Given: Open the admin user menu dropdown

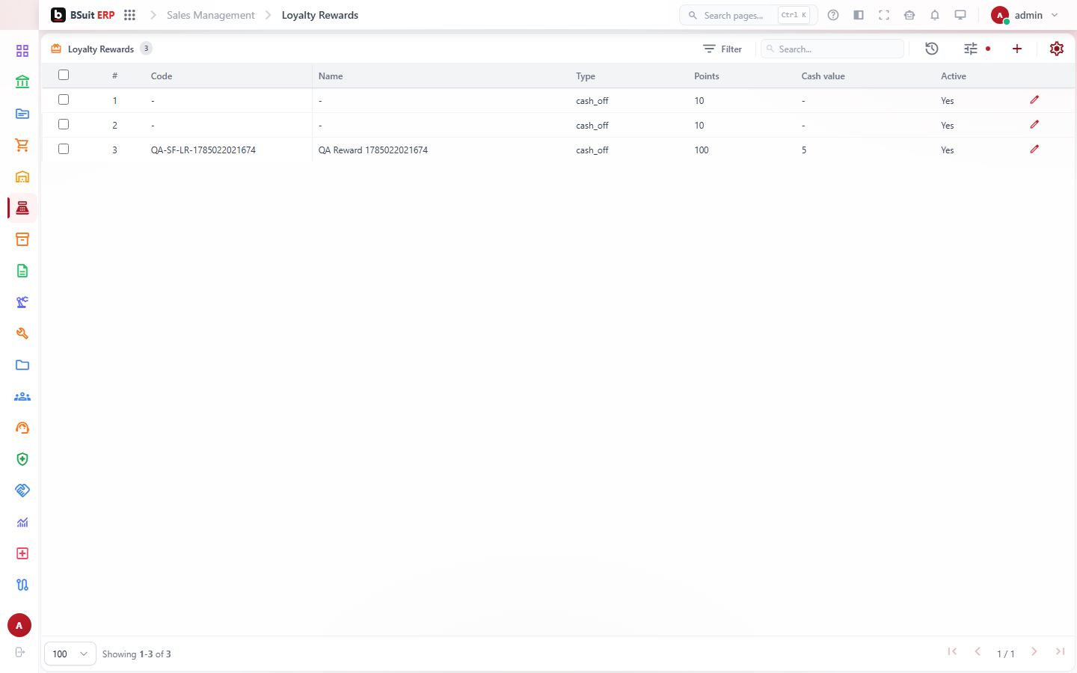Looking at the screenshot, I should coord(1025,15).
